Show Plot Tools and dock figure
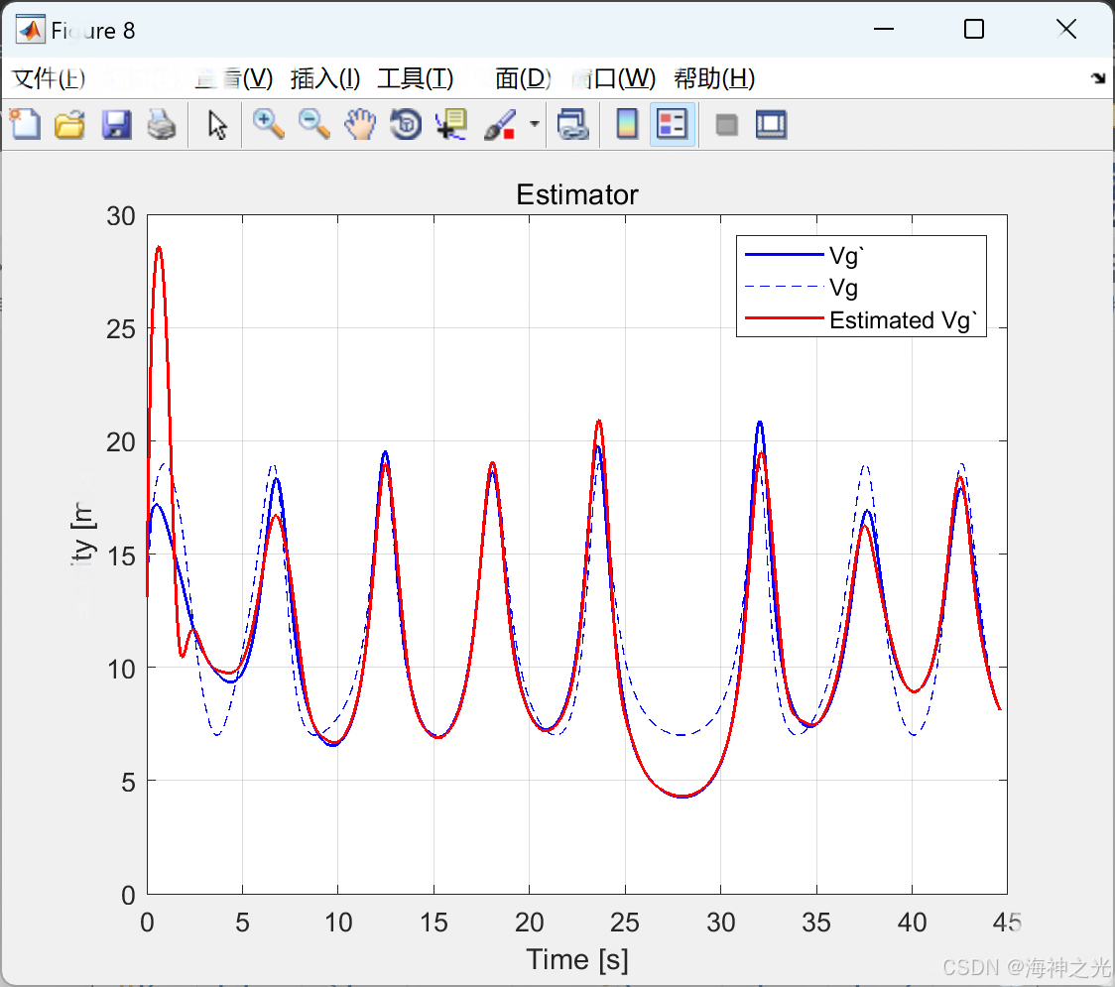This screenshot has height=987, width=1115. 771,124
